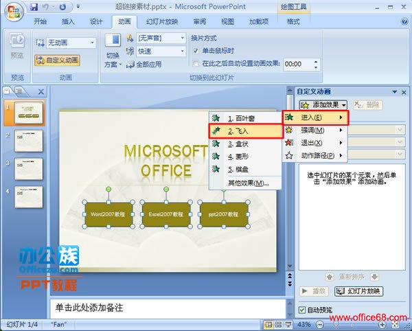This screenshot has height=331, width=412.
Task: Choose 4. 菱形 entrance effect
Action: 245,157
